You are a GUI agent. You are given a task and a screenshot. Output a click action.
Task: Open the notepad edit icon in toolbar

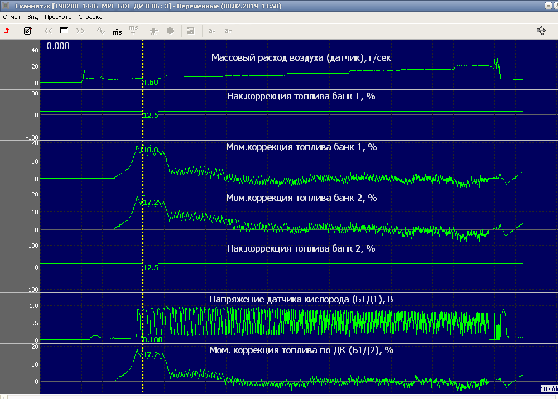[x=27, y=31]
